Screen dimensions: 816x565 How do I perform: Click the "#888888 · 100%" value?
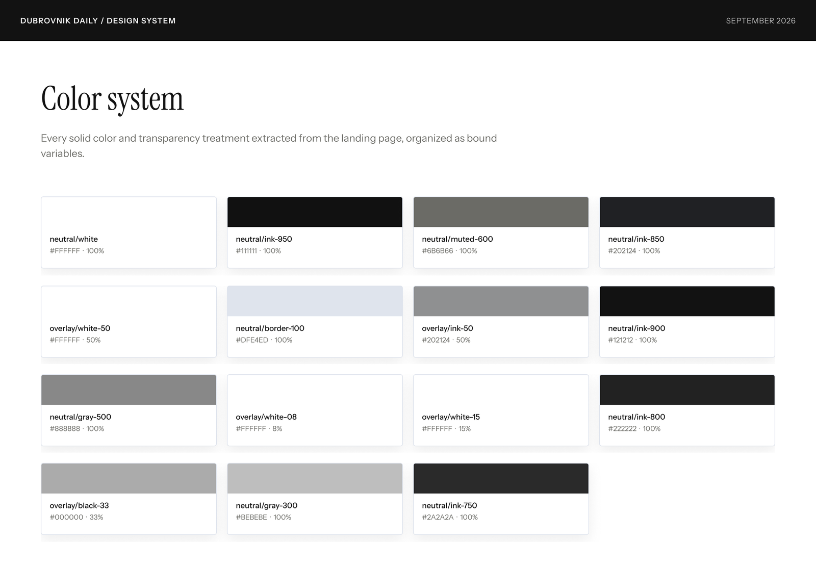click(76, 429)
